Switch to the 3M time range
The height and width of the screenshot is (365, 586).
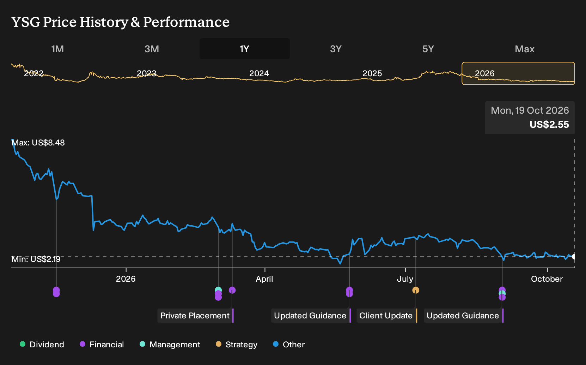point(152,49)
